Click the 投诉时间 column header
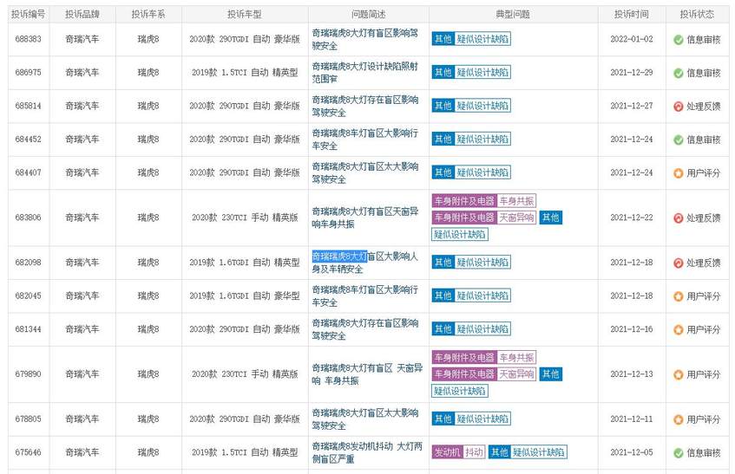The width and height of the screenshot is (735, 474). coord(631,15)
